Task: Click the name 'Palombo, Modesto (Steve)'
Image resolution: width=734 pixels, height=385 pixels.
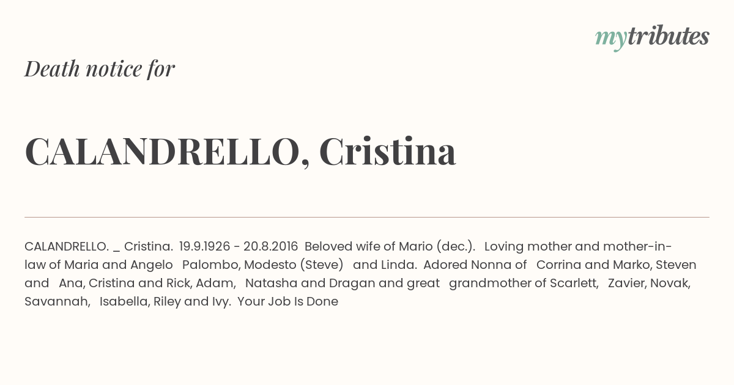Action: coord(263,265)
